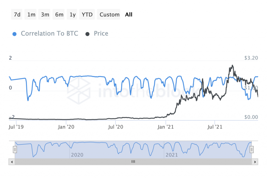Toggle the Price legend entry back on
This screenshot has width=267, height=178.
(101, 34)
